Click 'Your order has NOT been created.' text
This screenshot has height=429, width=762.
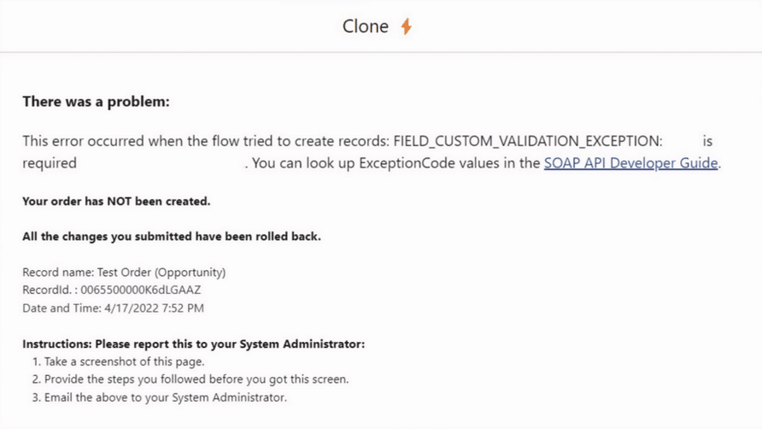117,202
